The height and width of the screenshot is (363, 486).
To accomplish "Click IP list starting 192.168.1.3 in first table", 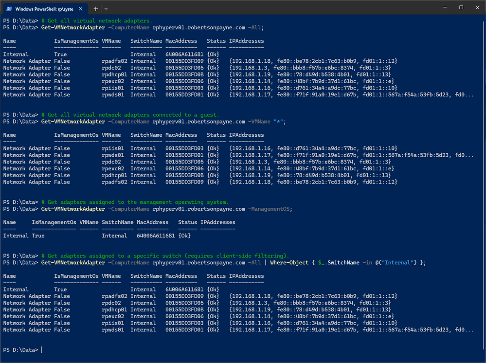I will pyautogui.click(x=310, y=68).
